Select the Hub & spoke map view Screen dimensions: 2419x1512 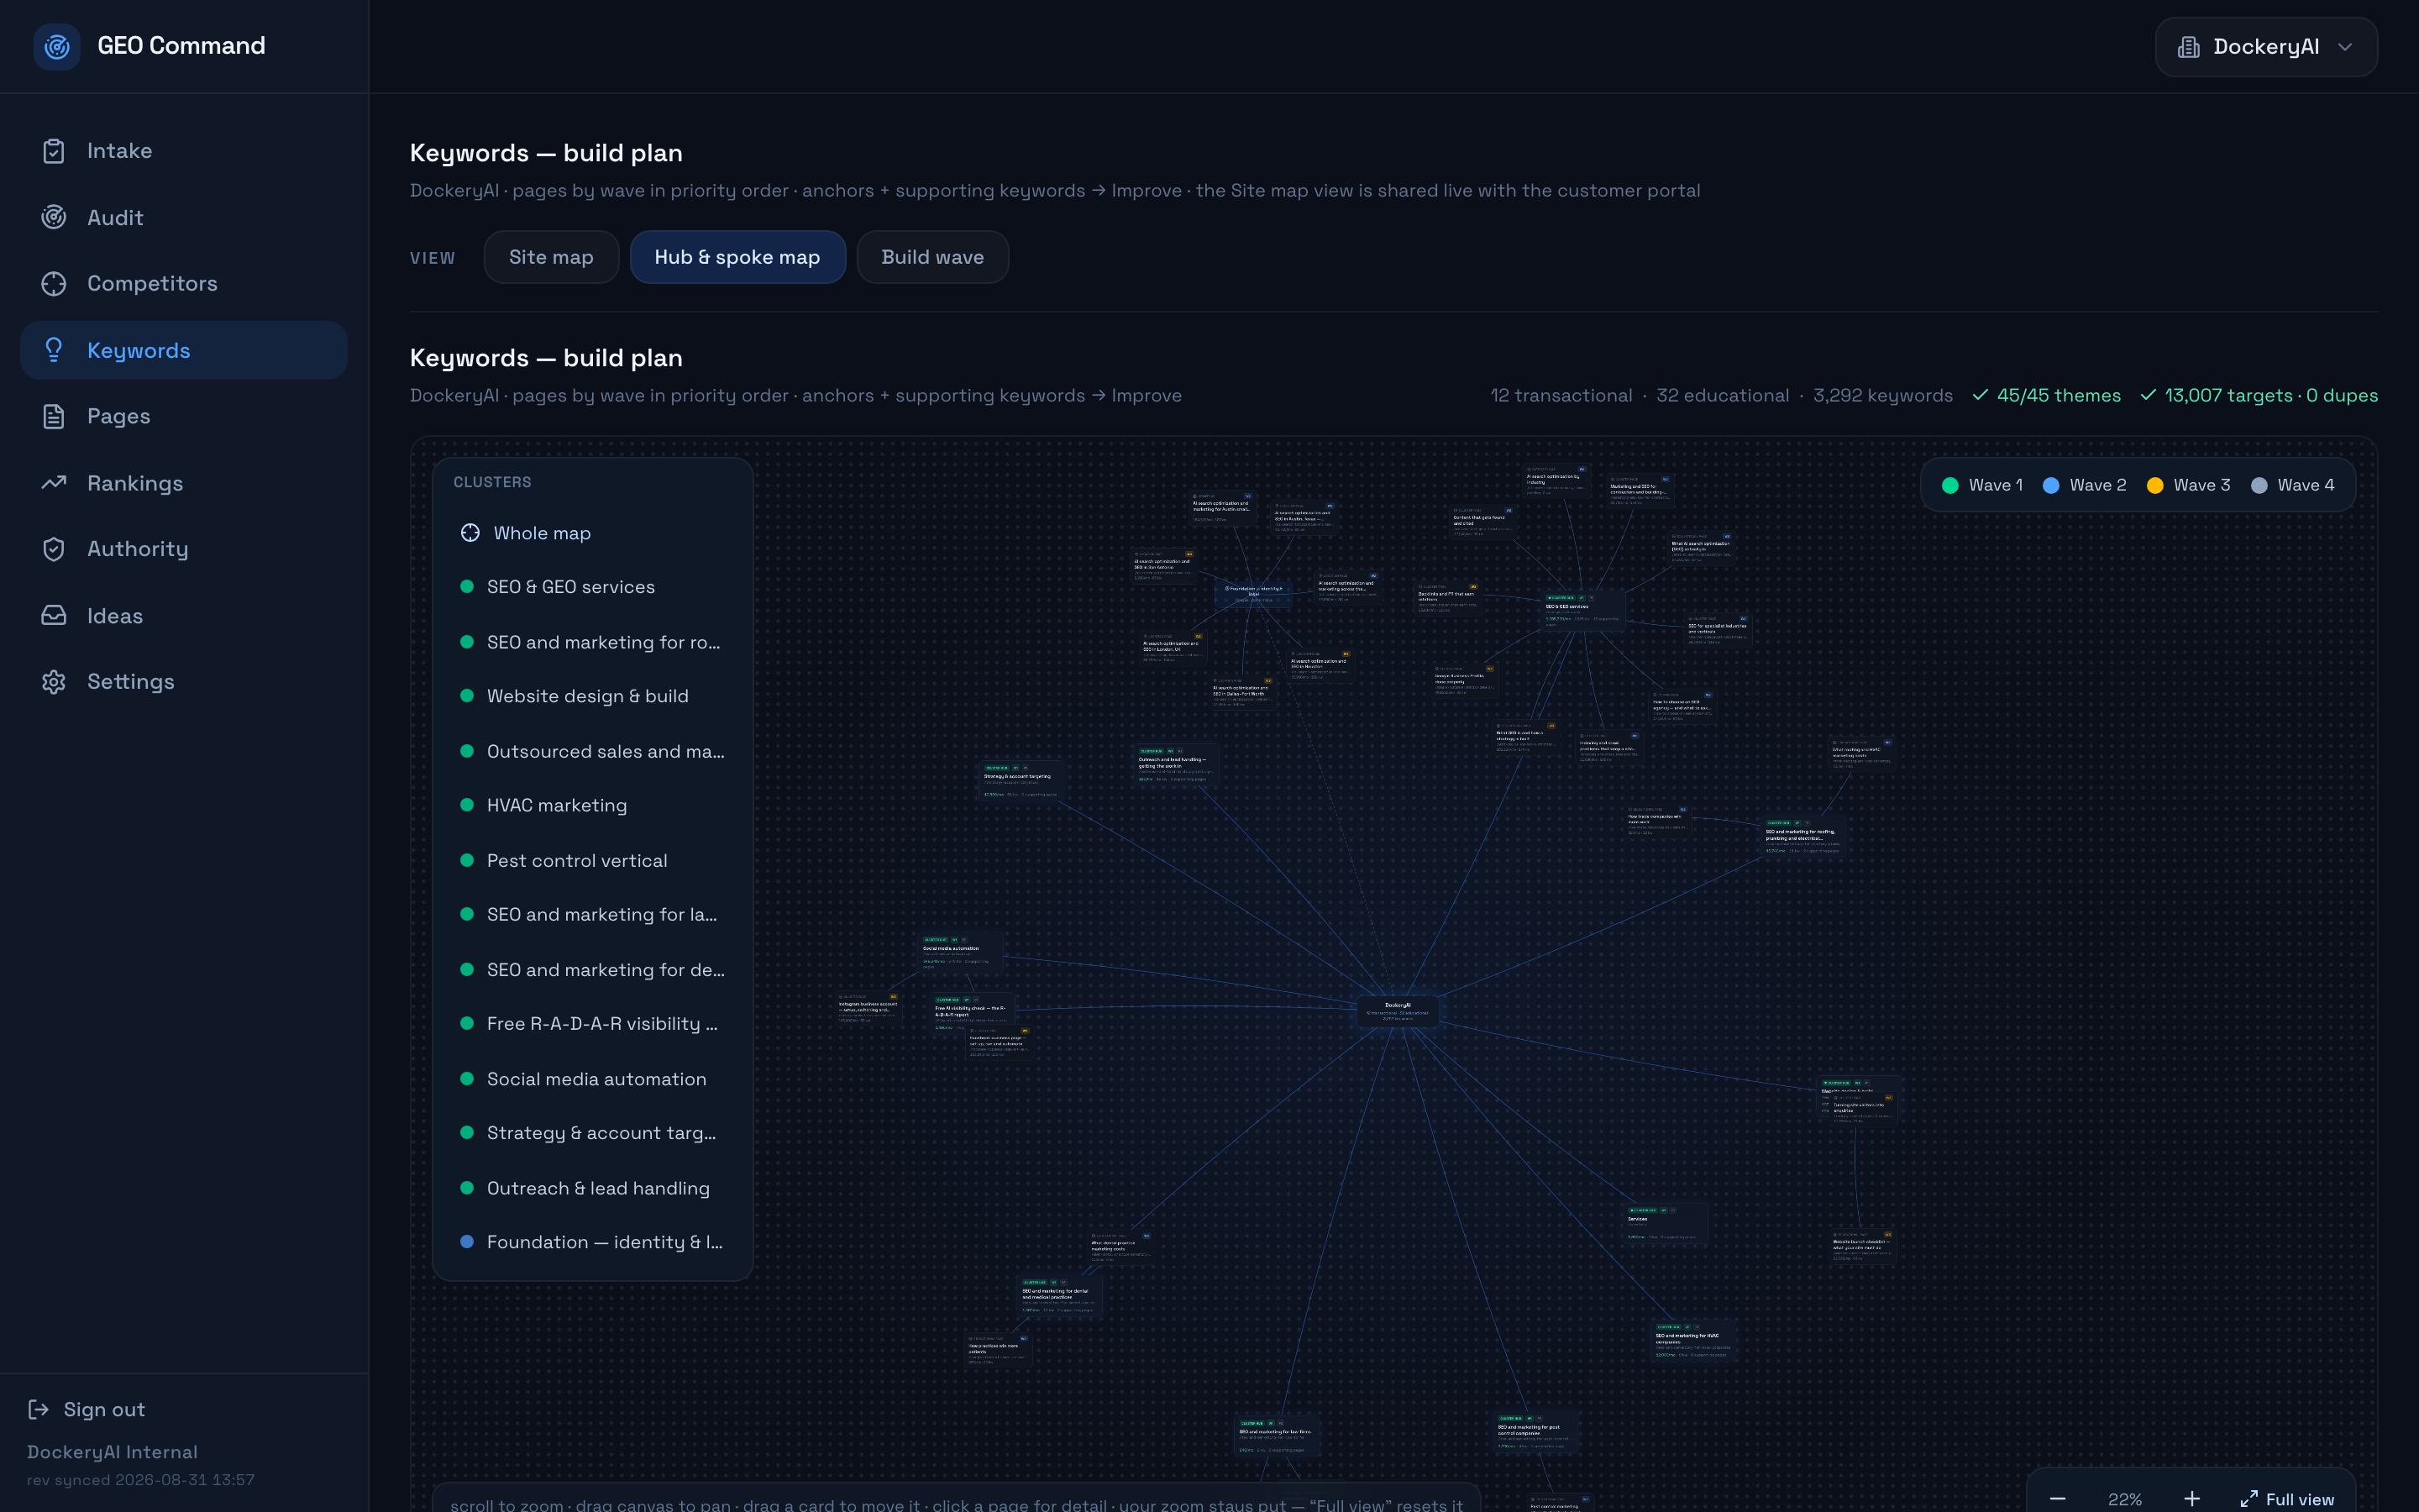pyautogui.click(x=737, y=257)
